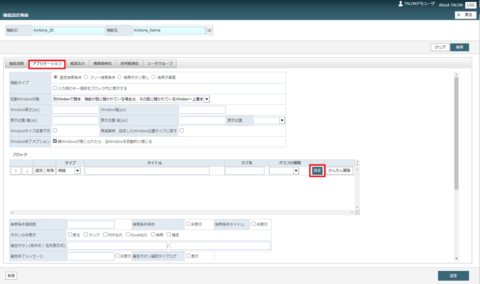Click the Window幅(px) input field
This screenshot has width=480, height=284.
[x=202, y=110]
